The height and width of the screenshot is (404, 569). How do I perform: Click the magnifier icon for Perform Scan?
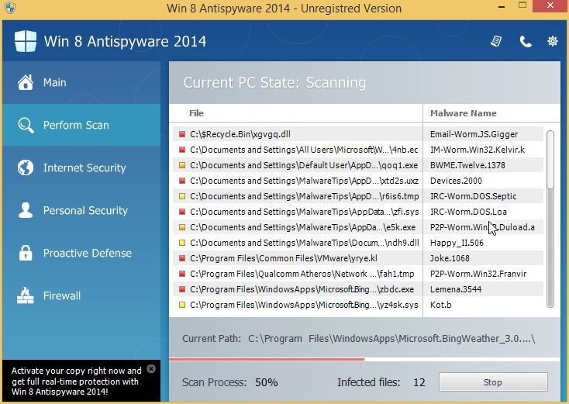point(26,125)
